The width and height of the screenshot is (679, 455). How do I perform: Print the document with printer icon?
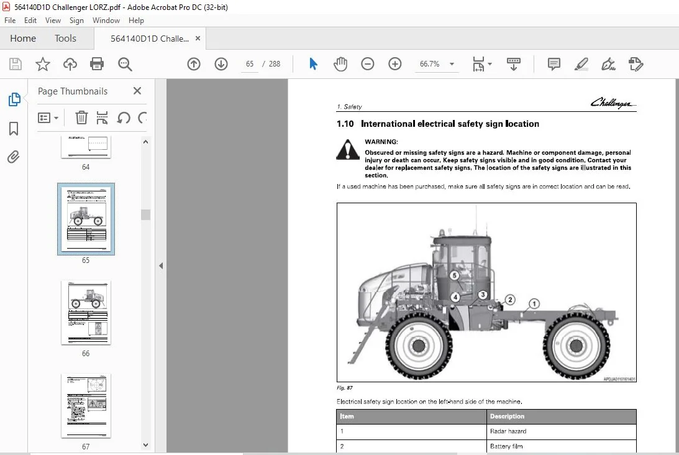click(x=96, y=64)
